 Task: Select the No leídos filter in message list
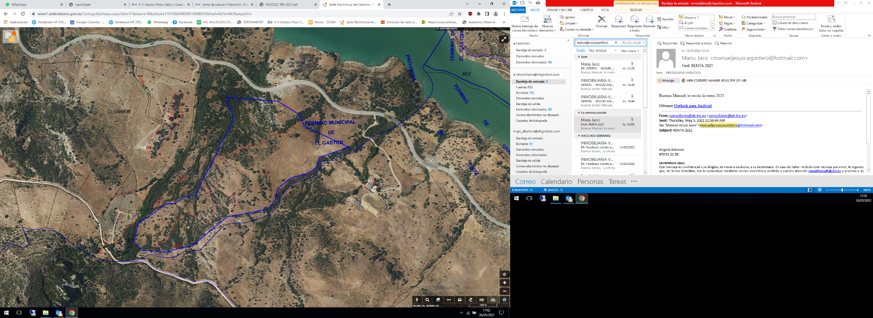click(x=598, y=51)
